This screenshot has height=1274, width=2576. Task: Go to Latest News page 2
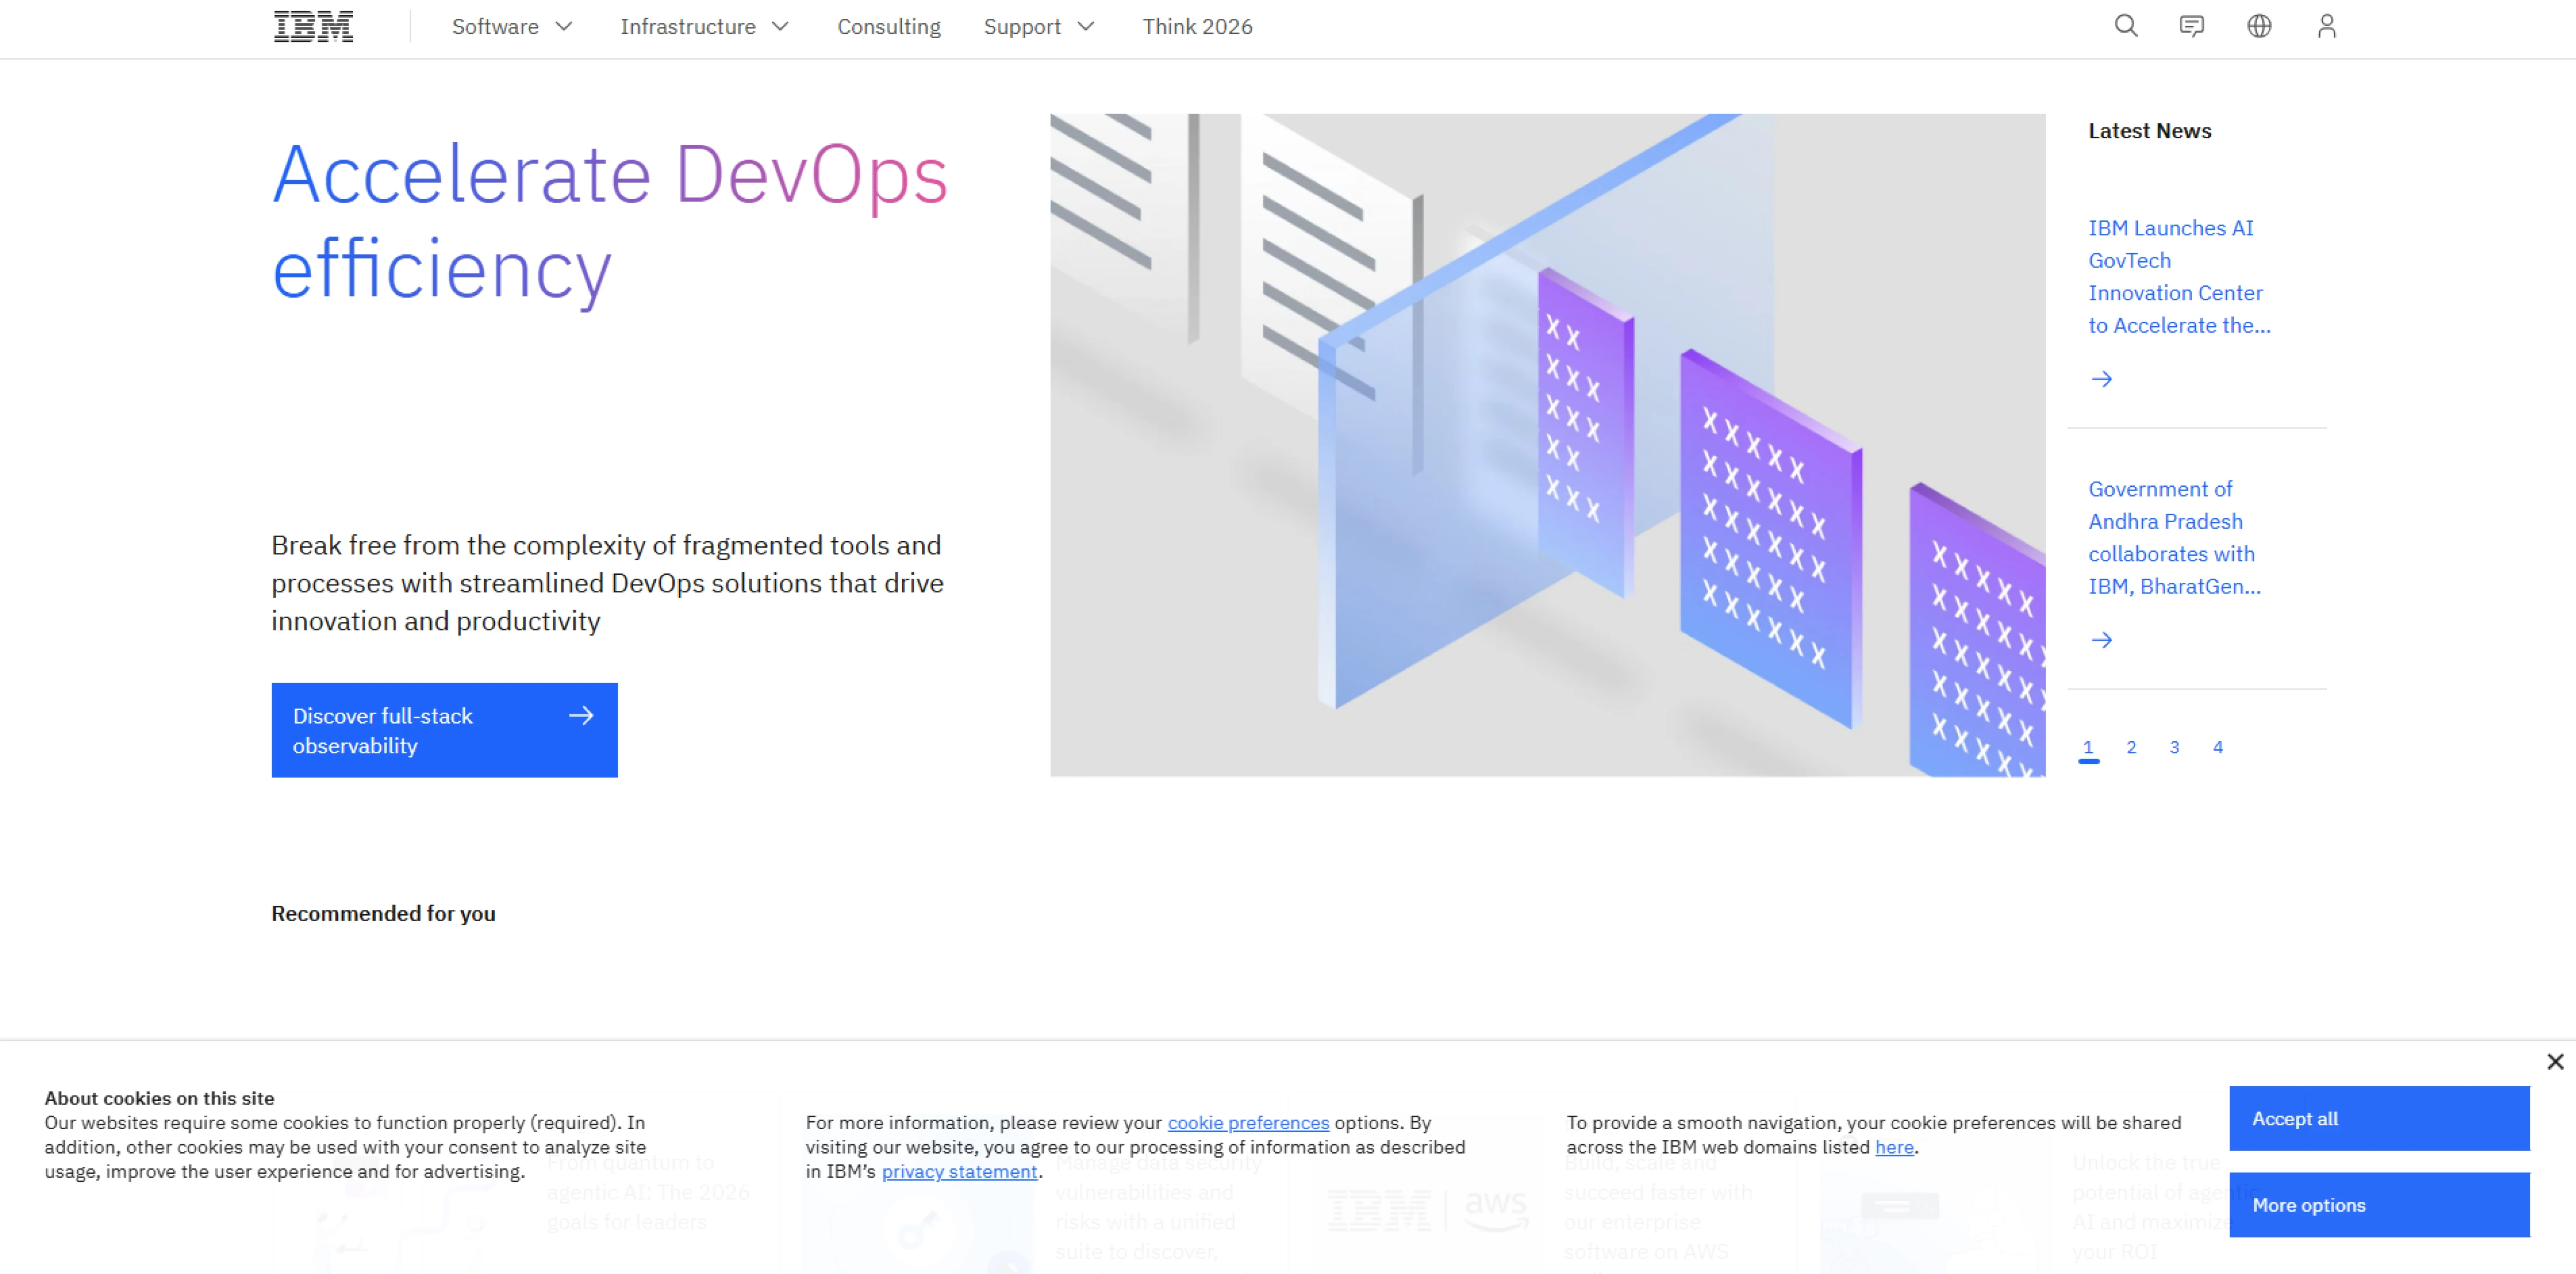(2131, 747)
